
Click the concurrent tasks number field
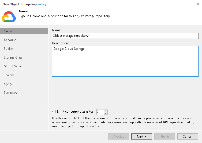100,112
